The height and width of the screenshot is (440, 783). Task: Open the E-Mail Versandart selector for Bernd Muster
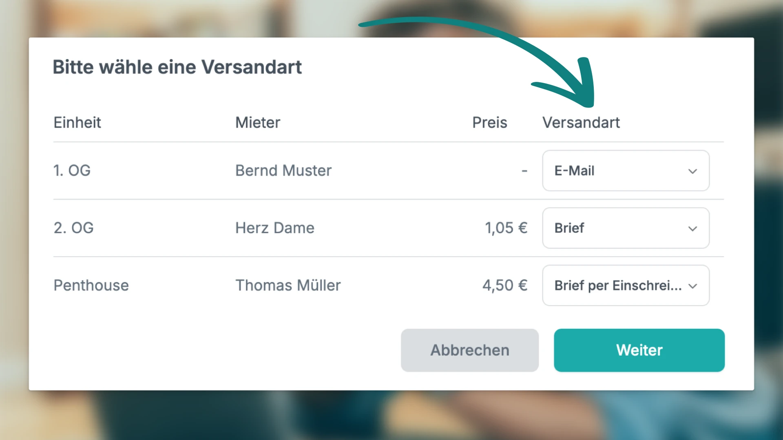[x=625, y=171]
